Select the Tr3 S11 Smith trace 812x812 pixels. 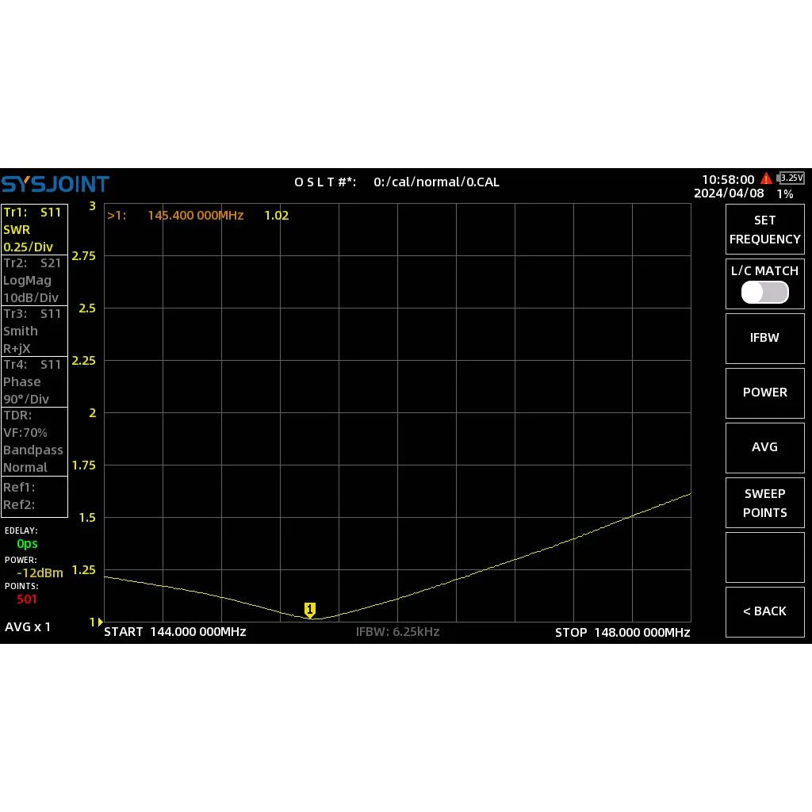coord(34,331)
